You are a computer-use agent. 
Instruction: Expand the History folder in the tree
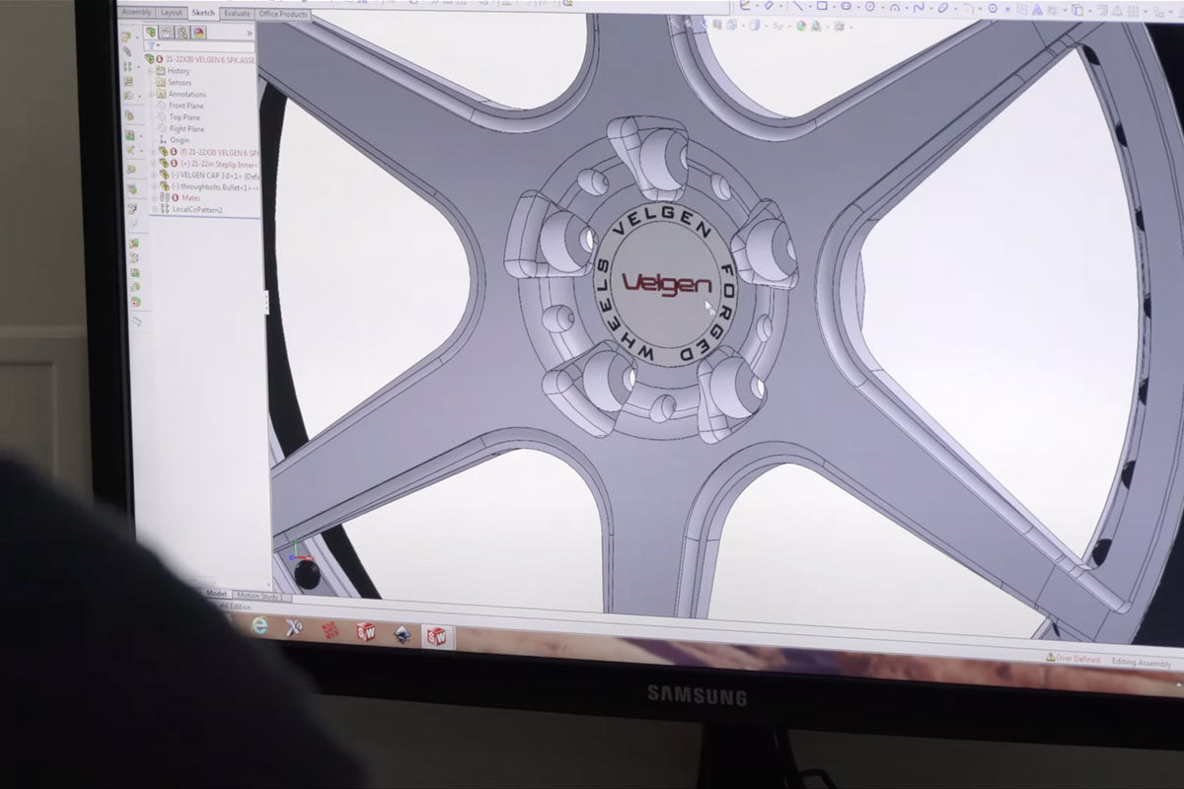(150, 71)
